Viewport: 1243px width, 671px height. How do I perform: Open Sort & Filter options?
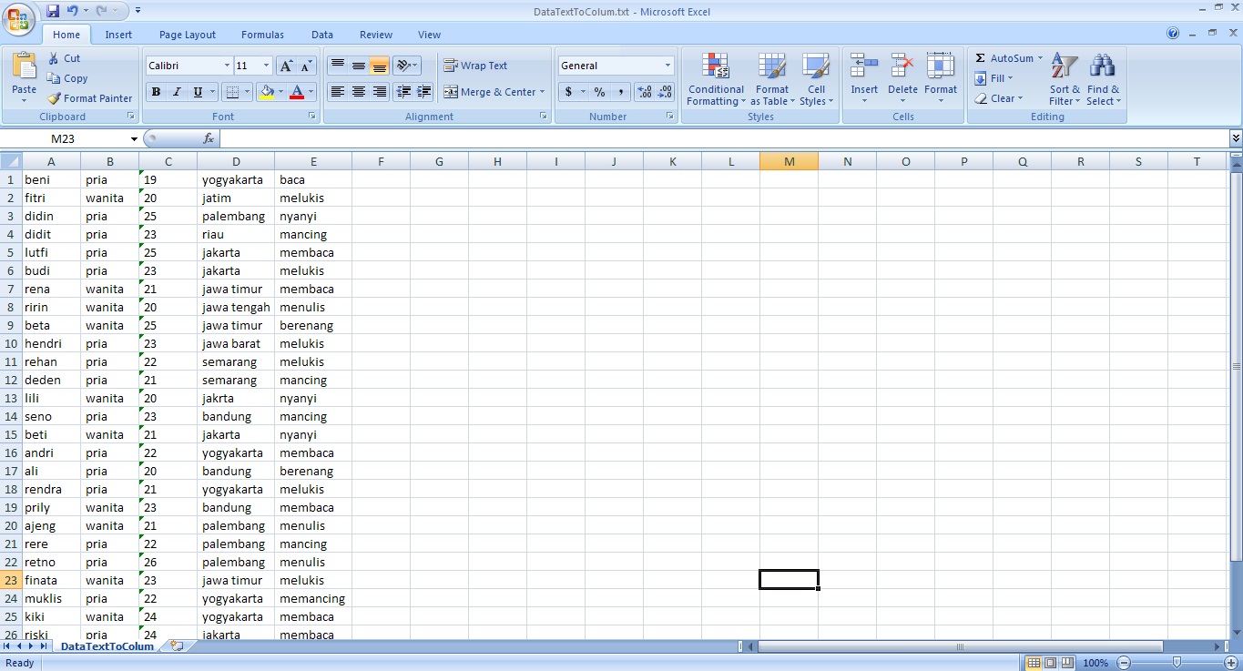point(1063,79)
